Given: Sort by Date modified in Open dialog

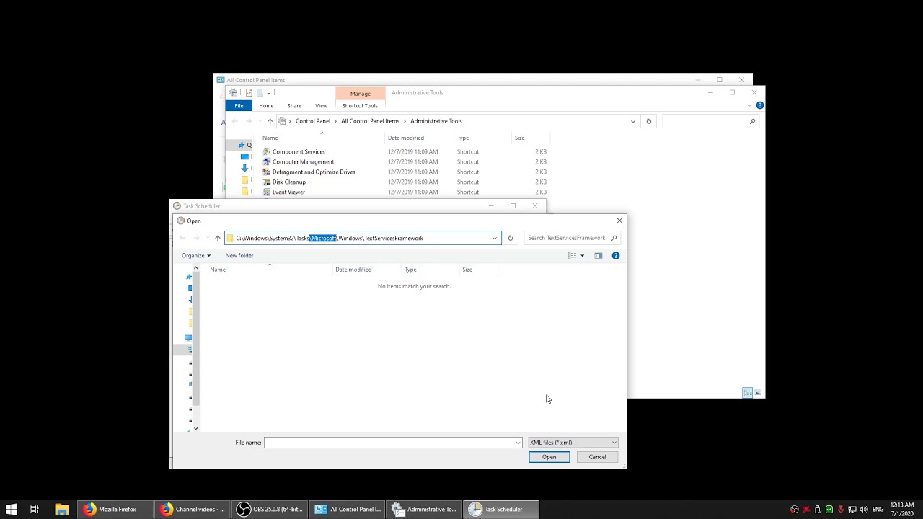Looking at the screenshot, I should pyautogui.click(x=353, y=270).
